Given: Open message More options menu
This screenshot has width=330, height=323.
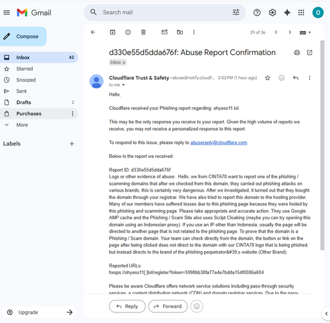Looking at the screenshot, I should pos(310,78).
